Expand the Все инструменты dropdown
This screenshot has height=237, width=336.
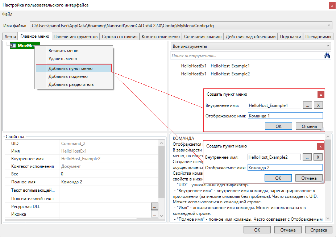click(x=328, y=46)
